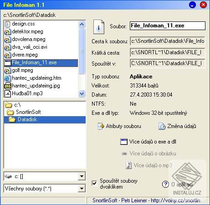Click the question mark about icon

(165, 184)
